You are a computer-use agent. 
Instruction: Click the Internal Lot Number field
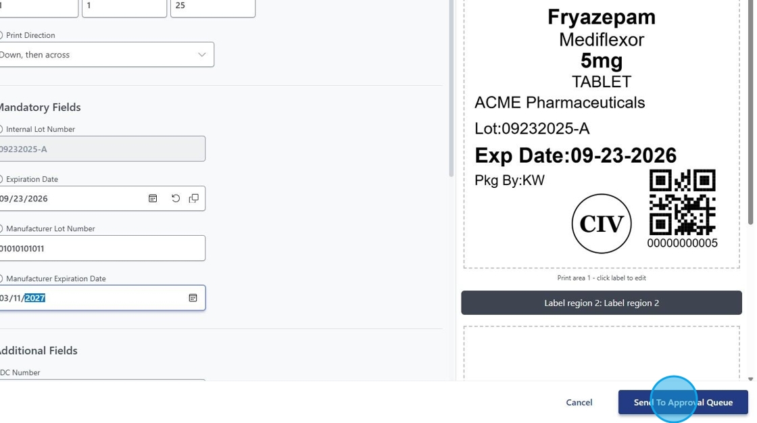[101, 149]
